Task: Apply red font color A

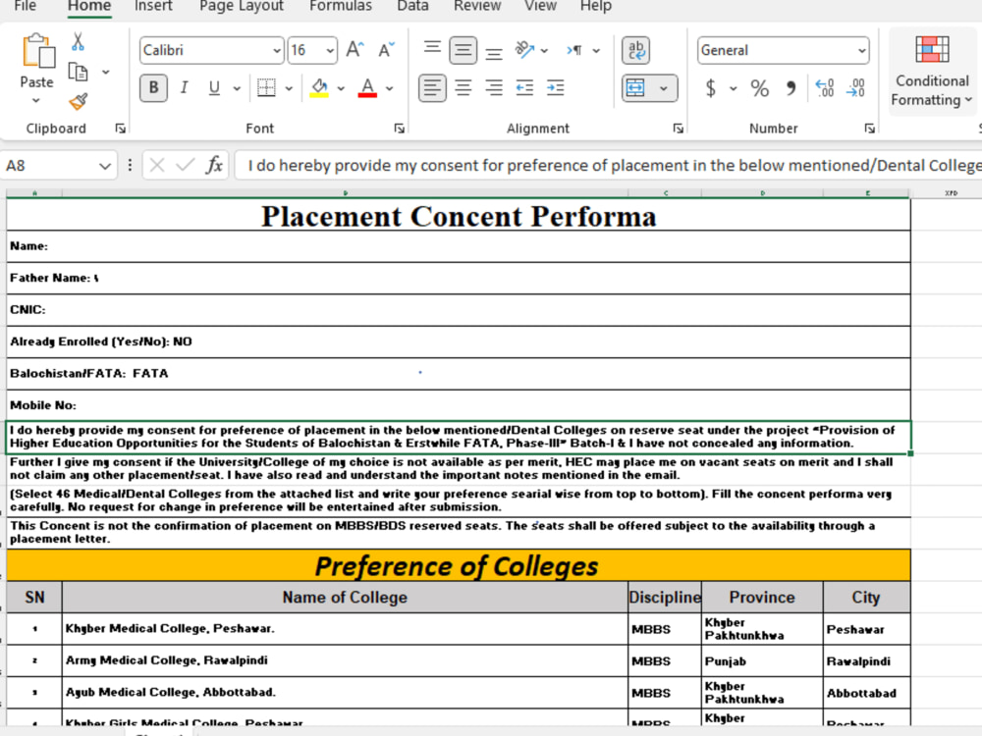Action: pyautogui.click(x=367, y=88)
